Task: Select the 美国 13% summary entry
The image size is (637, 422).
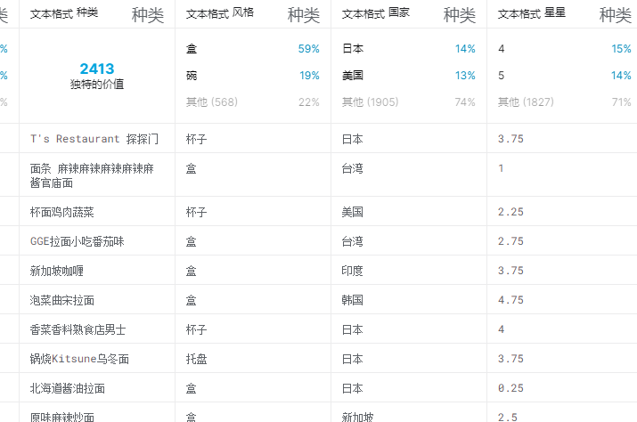Action: (409, 76)
